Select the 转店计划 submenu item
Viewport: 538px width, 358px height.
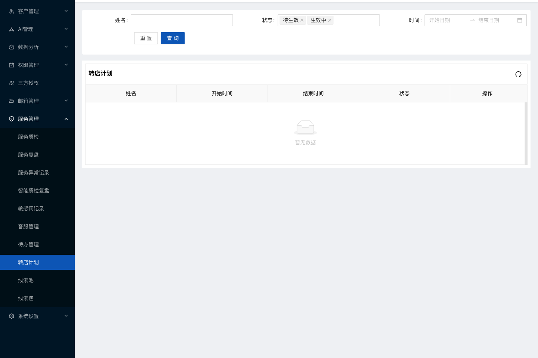37,262
